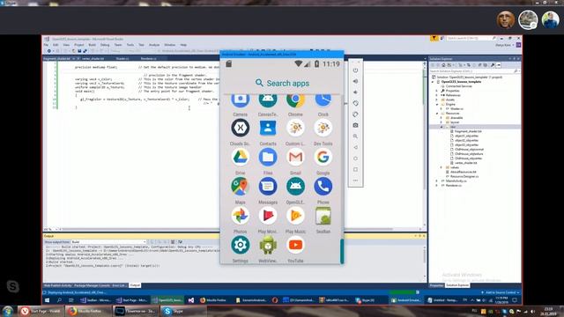The width and height of the screenshot is (564, 317).
Task: Open 'Show output from' Build dropdown
Action: 108,242
